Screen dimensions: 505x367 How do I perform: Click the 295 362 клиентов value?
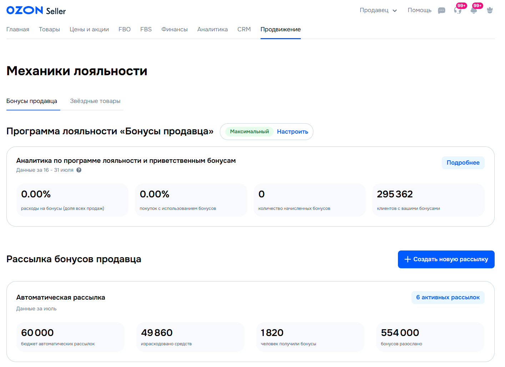[x=395, y=194]
